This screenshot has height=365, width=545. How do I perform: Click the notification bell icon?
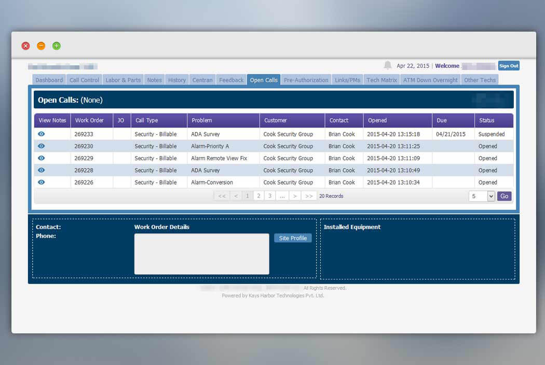click(388, 65)
